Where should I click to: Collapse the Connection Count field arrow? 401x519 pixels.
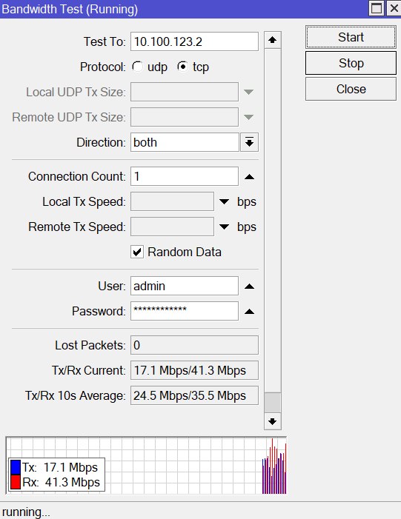(x=249, y=177)
